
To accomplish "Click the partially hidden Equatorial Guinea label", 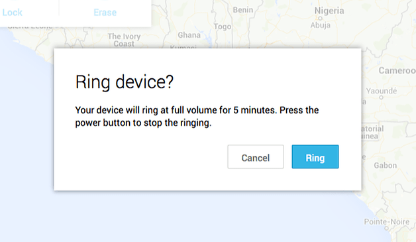I will [x=372, y=133].
